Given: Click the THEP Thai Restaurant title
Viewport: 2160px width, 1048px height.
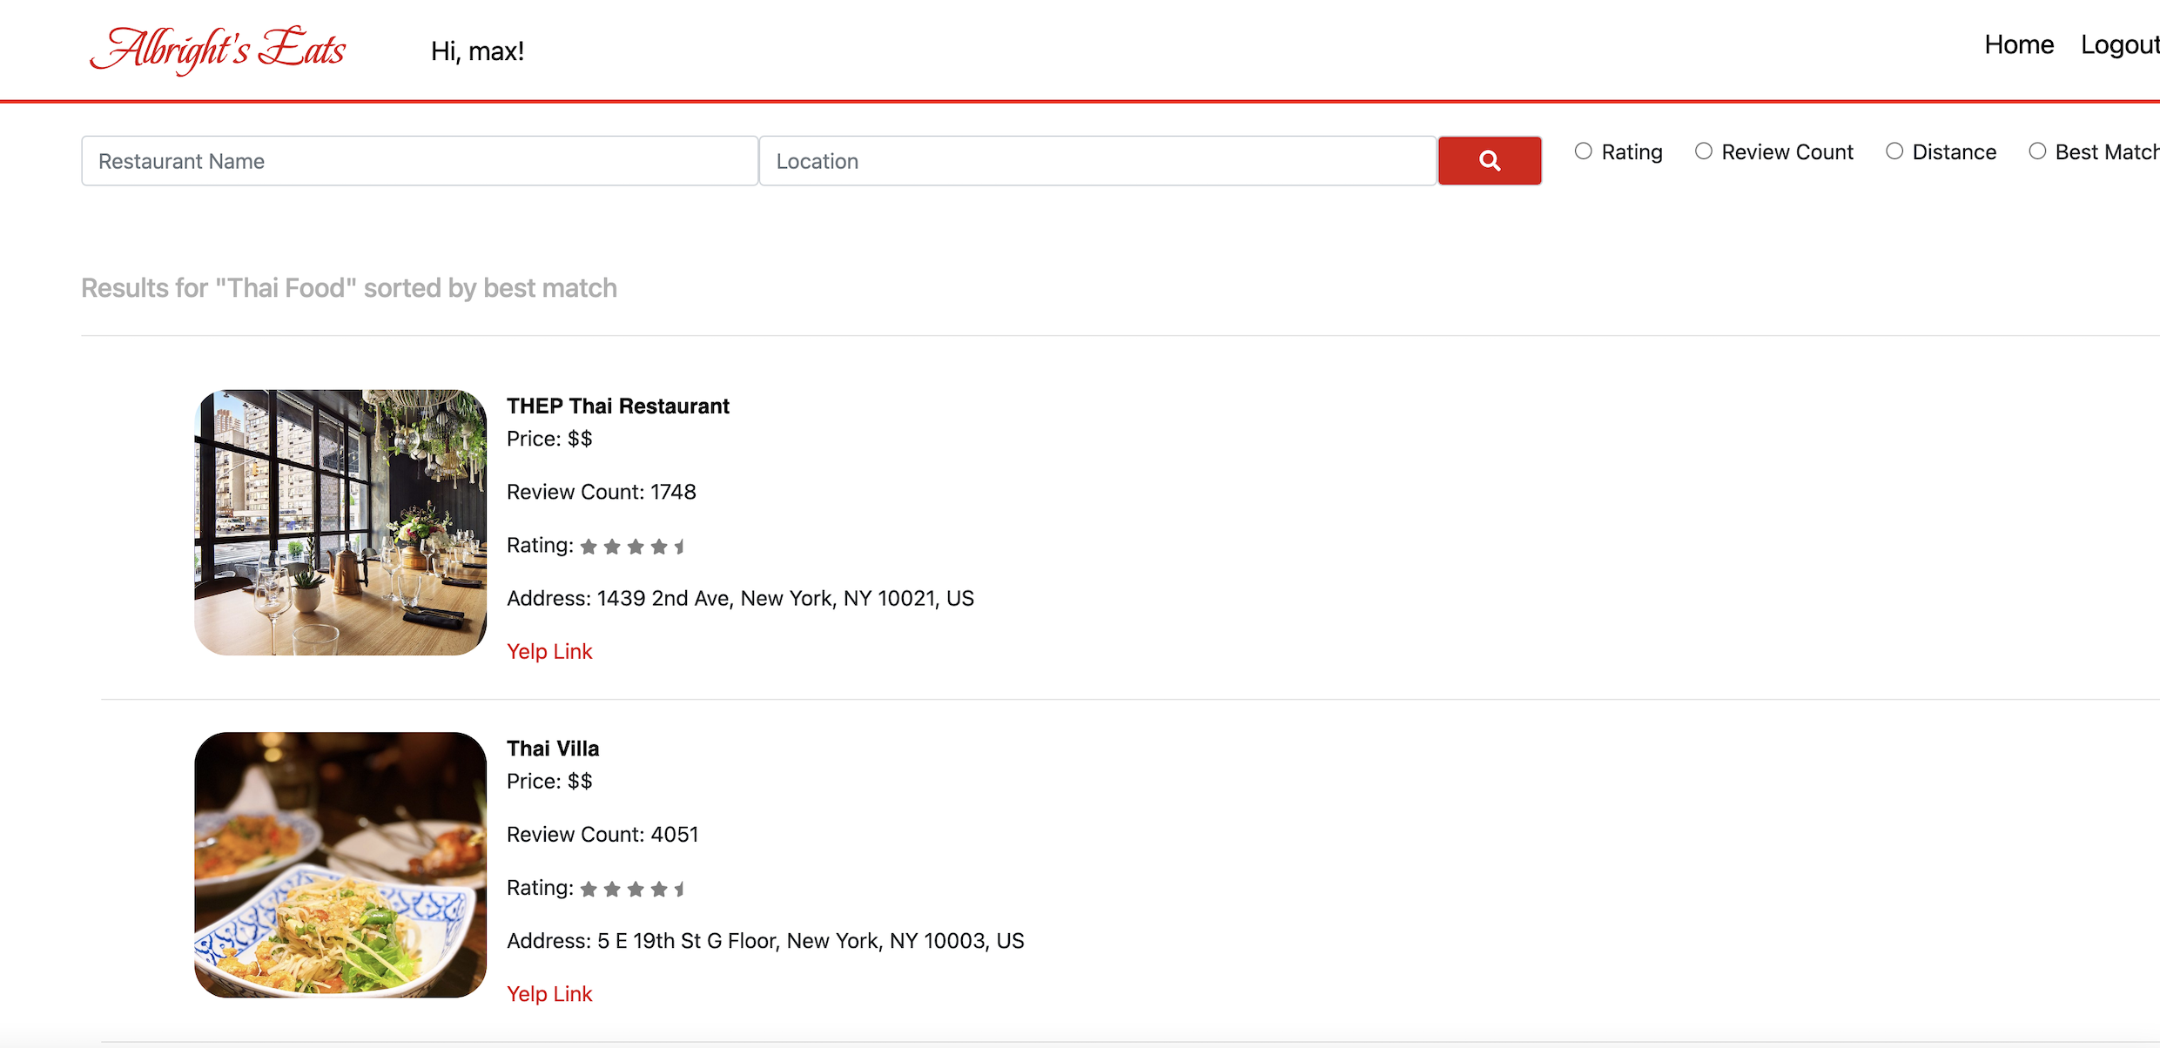Looking at the screenshot, I should pyautogui.click(x=617, y=406).
